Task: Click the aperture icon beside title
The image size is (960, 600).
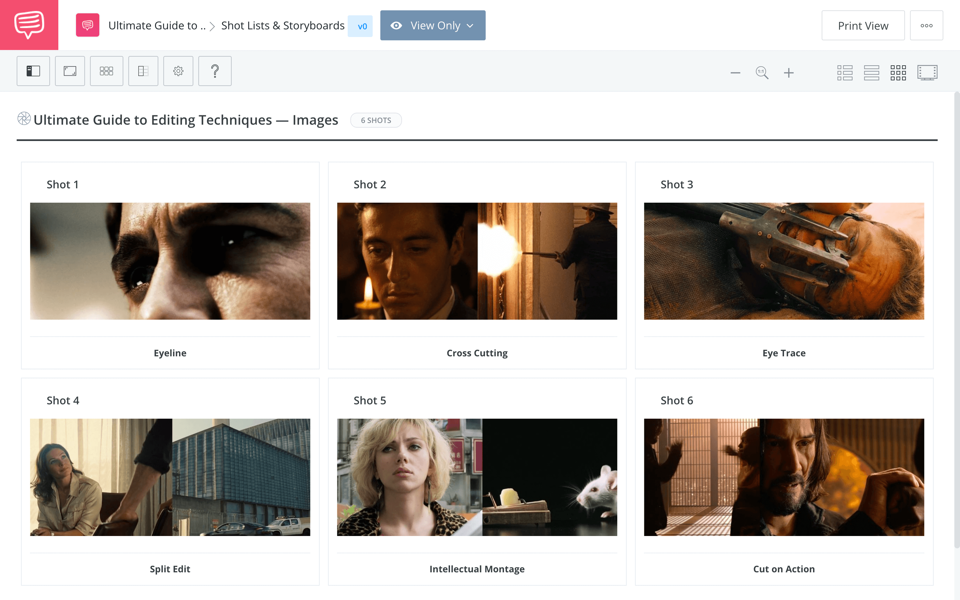Action: pyautogui.click(x=24, y=119)
